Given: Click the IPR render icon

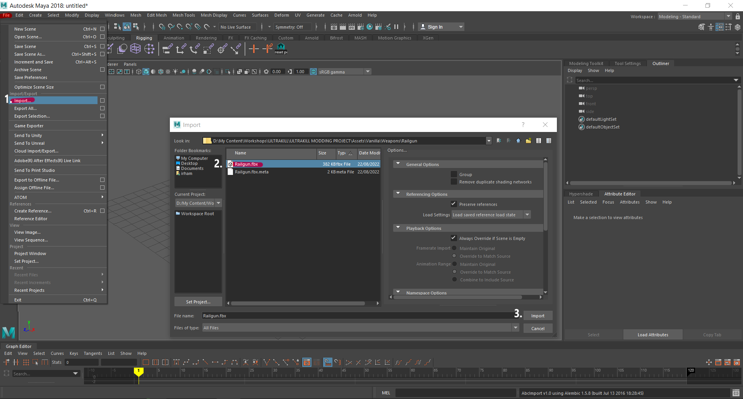Looking at the screenshot, I should pyautogui.click(x=351, y=27).
